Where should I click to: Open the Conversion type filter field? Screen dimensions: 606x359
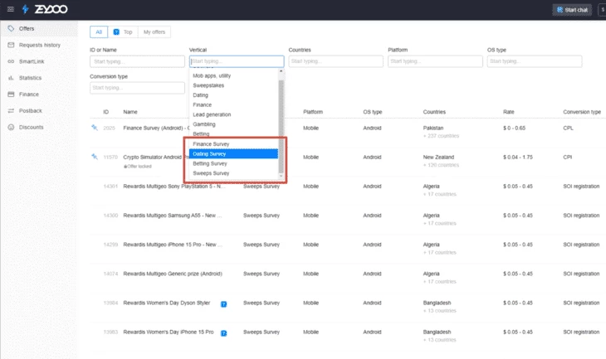pyautogui.click(x=137, y=88)
